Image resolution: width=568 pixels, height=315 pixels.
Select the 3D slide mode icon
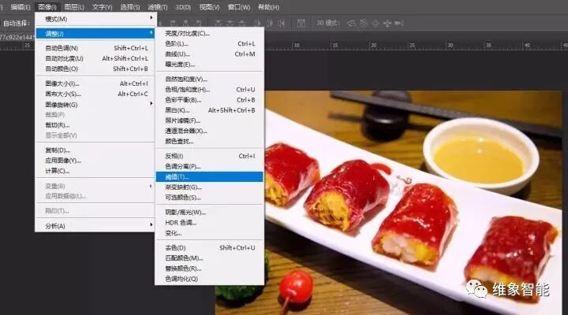387,23
